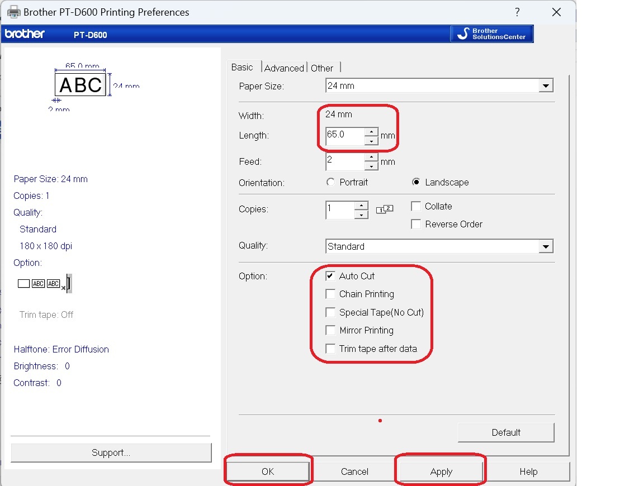Enable Mirror Printing checkbox
Image resolution: width=644 pixels, height=486 pixels.
pyautogui.click(x=330, y=330)
